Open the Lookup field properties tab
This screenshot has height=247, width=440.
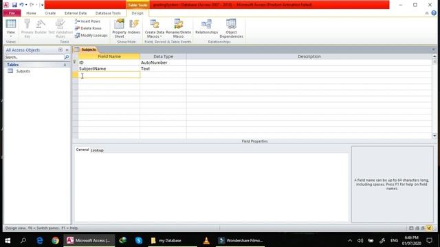(97, 150)
